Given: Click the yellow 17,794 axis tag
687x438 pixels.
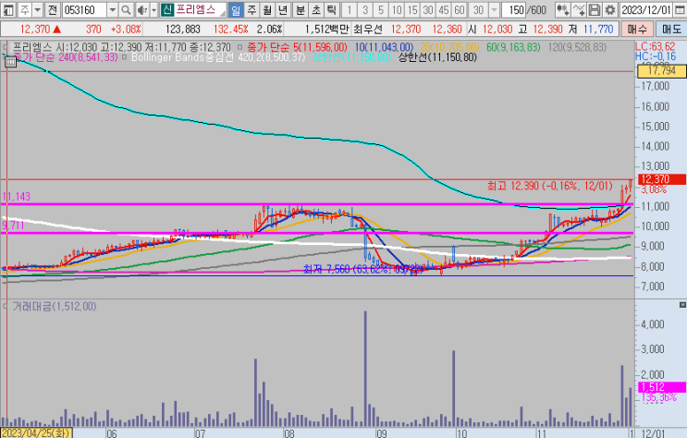Looking at the screenshot, I should 662,71.
